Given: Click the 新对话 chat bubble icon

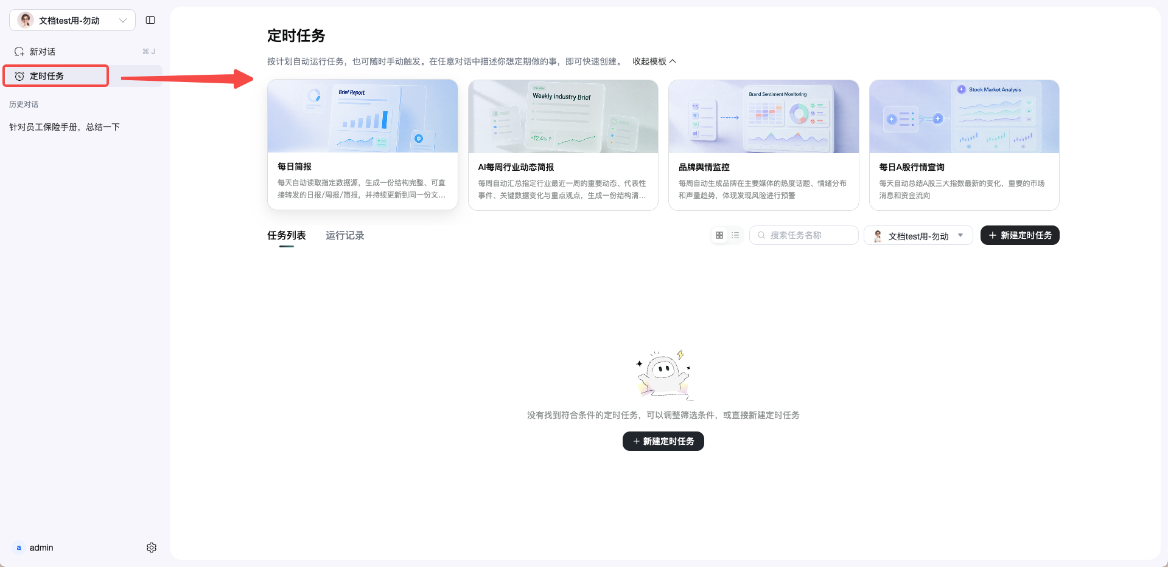Looking at the screenshot, I should coord(19,52).
